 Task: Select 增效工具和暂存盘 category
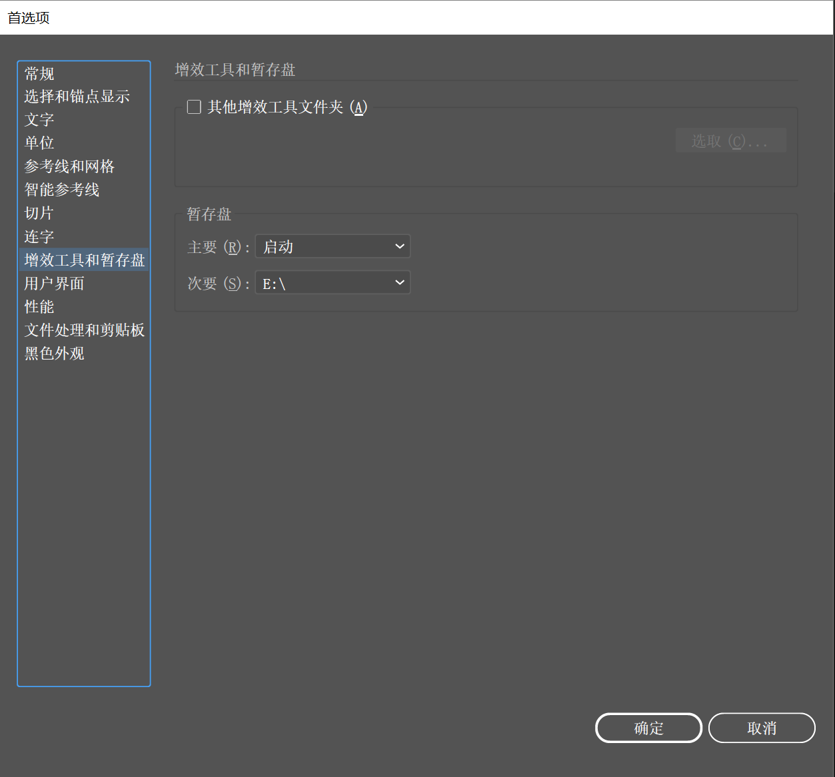click(x=83, y=260)
